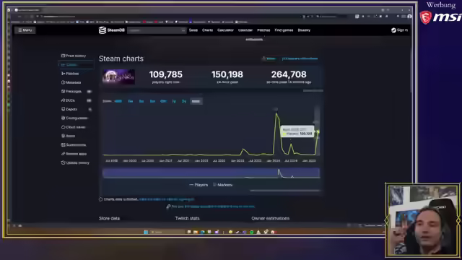Toggle the Players series in legend
Screen dimensions: 462x260
199,185
